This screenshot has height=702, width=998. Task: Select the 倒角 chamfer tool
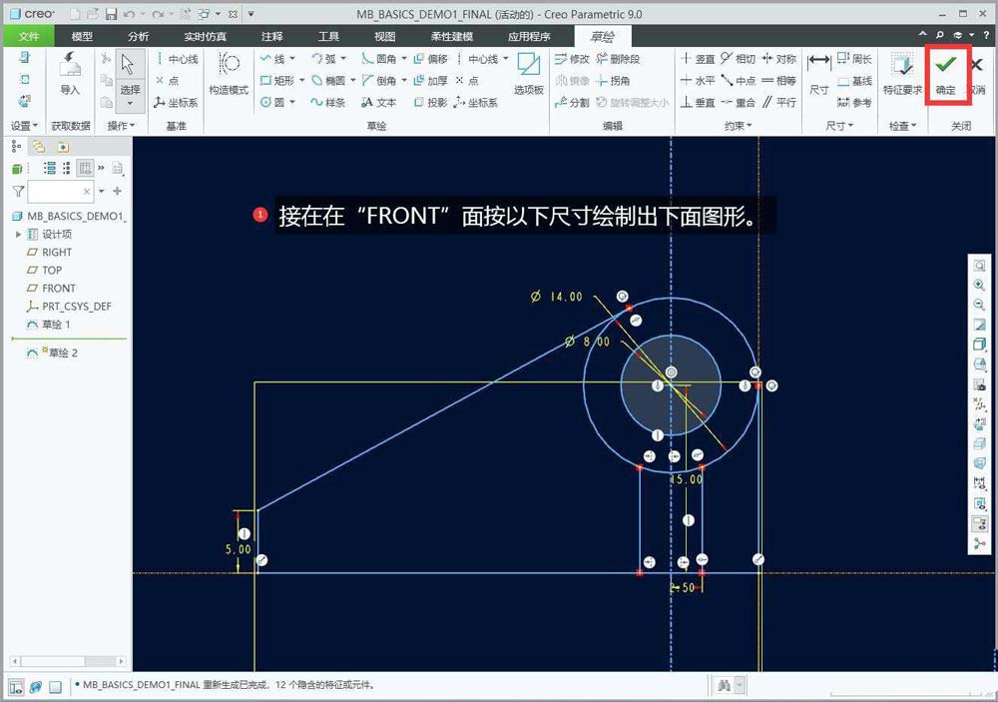click(379, 80)
